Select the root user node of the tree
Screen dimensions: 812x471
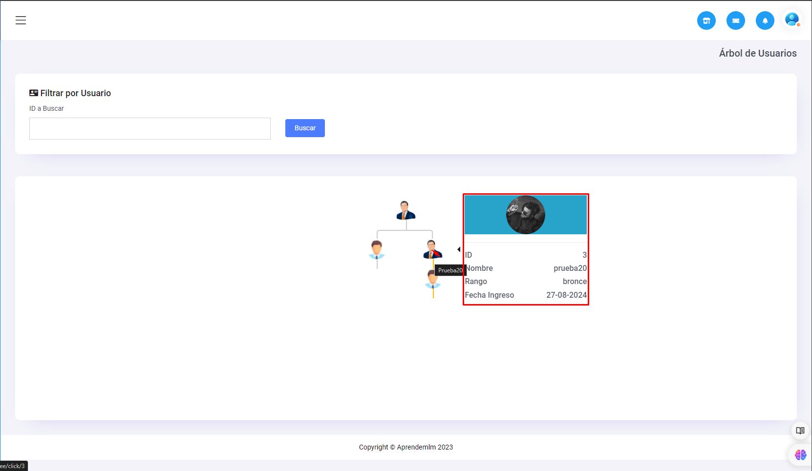(406, 210)
